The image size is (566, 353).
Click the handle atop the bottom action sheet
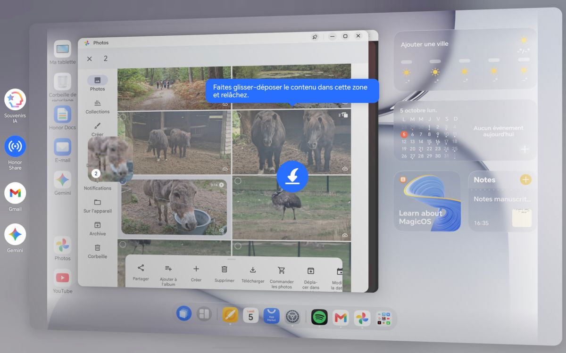pos(231,259)
